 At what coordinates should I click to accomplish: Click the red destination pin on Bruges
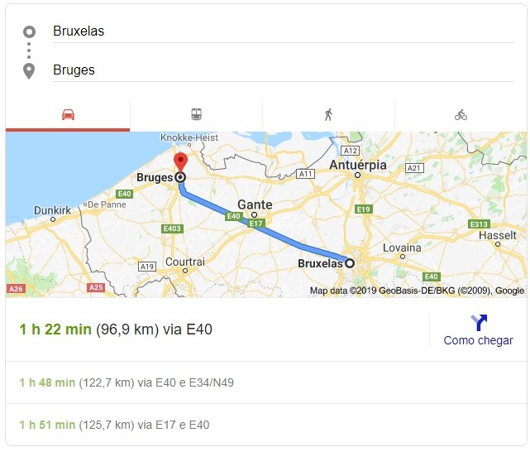tap(180, 161)
